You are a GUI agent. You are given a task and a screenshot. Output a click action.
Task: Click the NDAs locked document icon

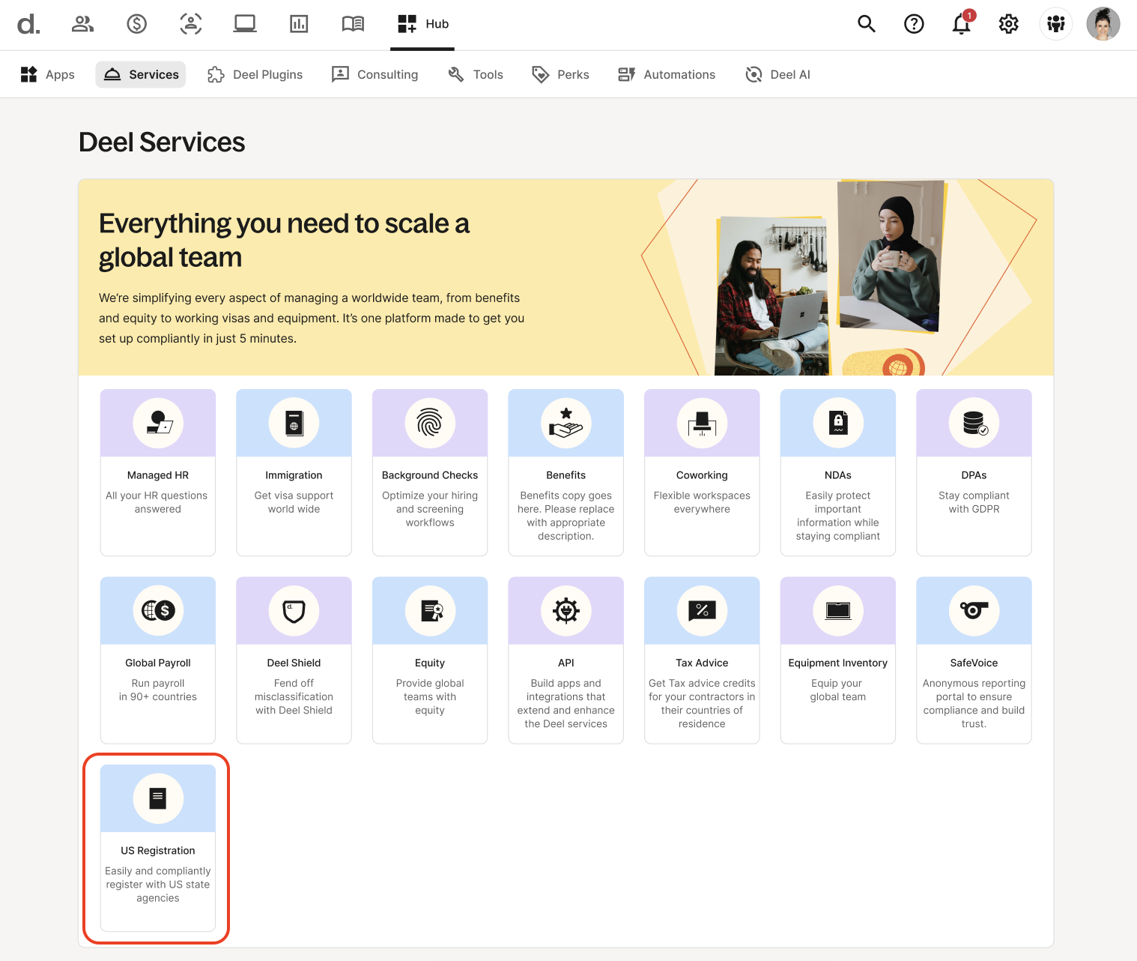click(838, 424)
